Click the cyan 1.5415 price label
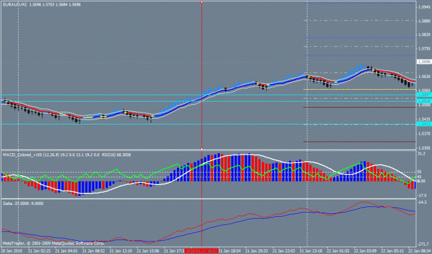 pyautogui.click(x=424, y=124)
